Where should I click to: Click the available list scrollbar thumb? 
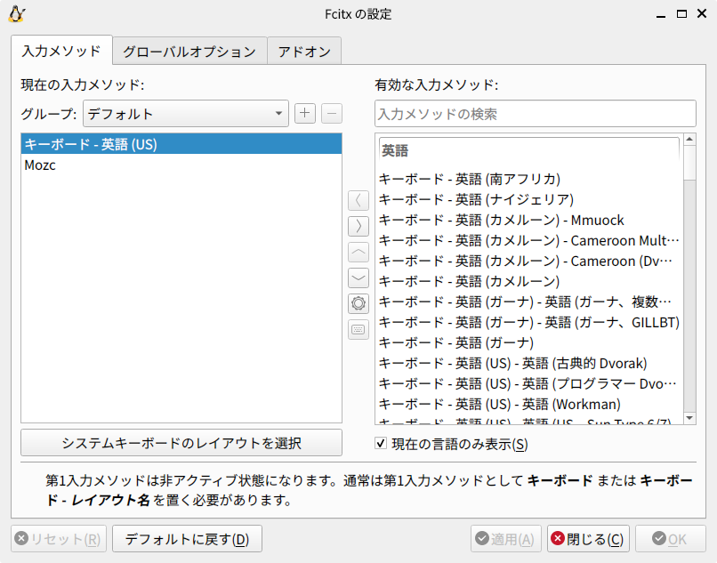coord(689,163)
